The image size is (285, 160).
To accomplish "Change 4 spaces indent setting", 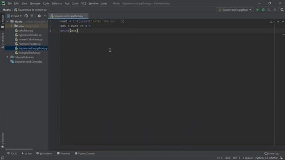I will coord(248,158).
